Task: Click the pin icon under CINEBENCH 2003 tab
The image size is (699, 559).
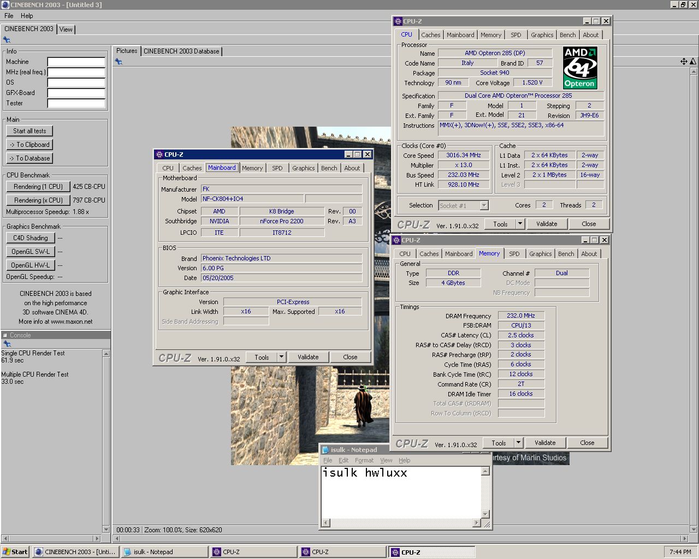Action: pos(7,40)
